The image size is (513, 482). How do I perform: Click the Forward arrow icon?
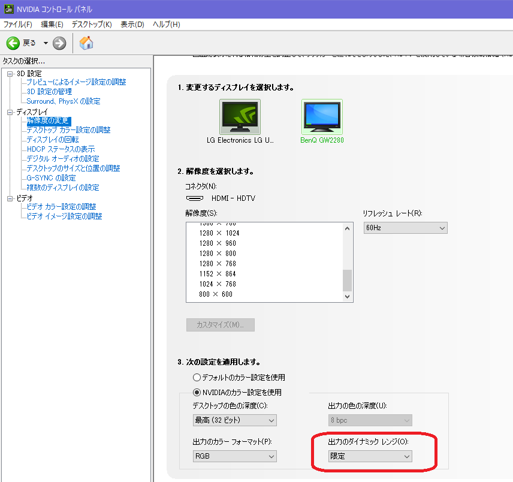59,43
